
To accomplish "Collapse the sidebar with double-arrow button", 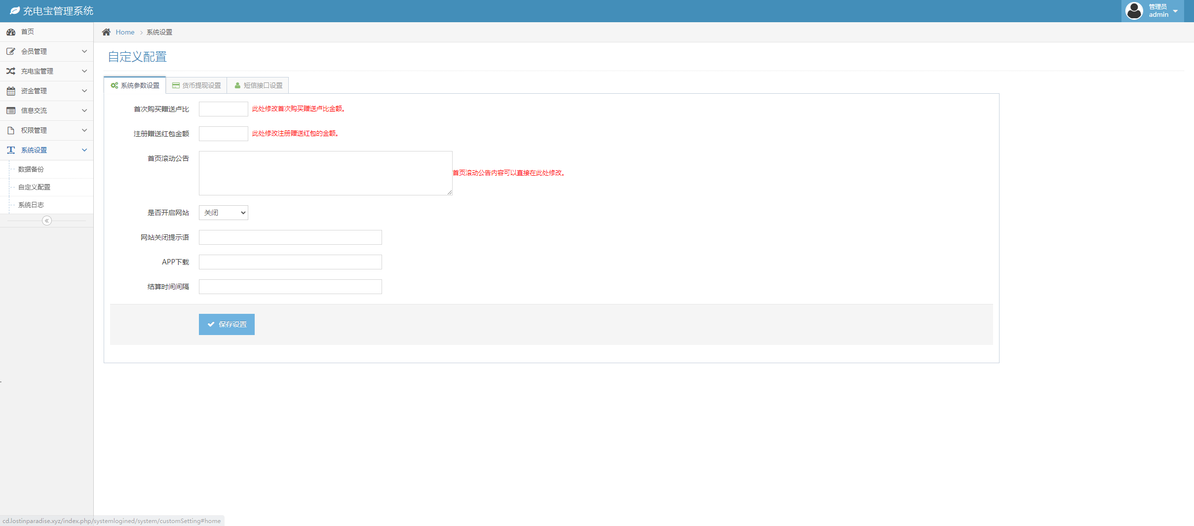I will [x=47, y=221].
